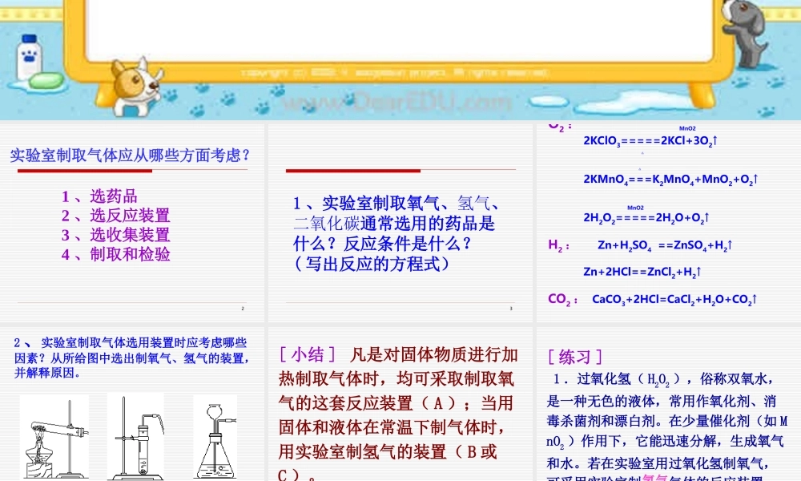This screenshot has width=801, height=481.
Task: Click the line '什么?反应条件是什么?'
Action: click(x=382, y=244)
